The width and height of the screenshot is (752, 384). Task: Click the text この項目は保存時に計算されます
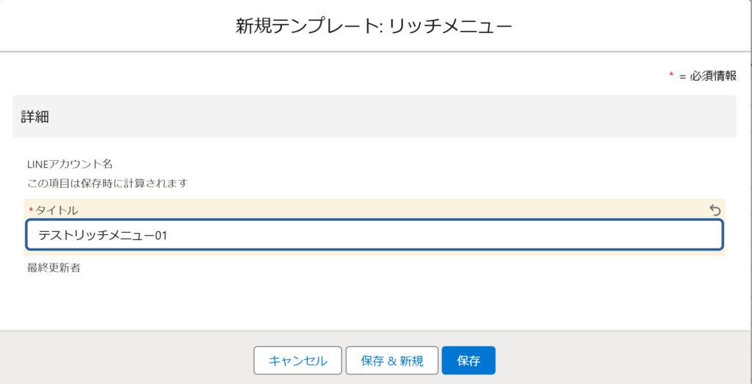[107, 182]
